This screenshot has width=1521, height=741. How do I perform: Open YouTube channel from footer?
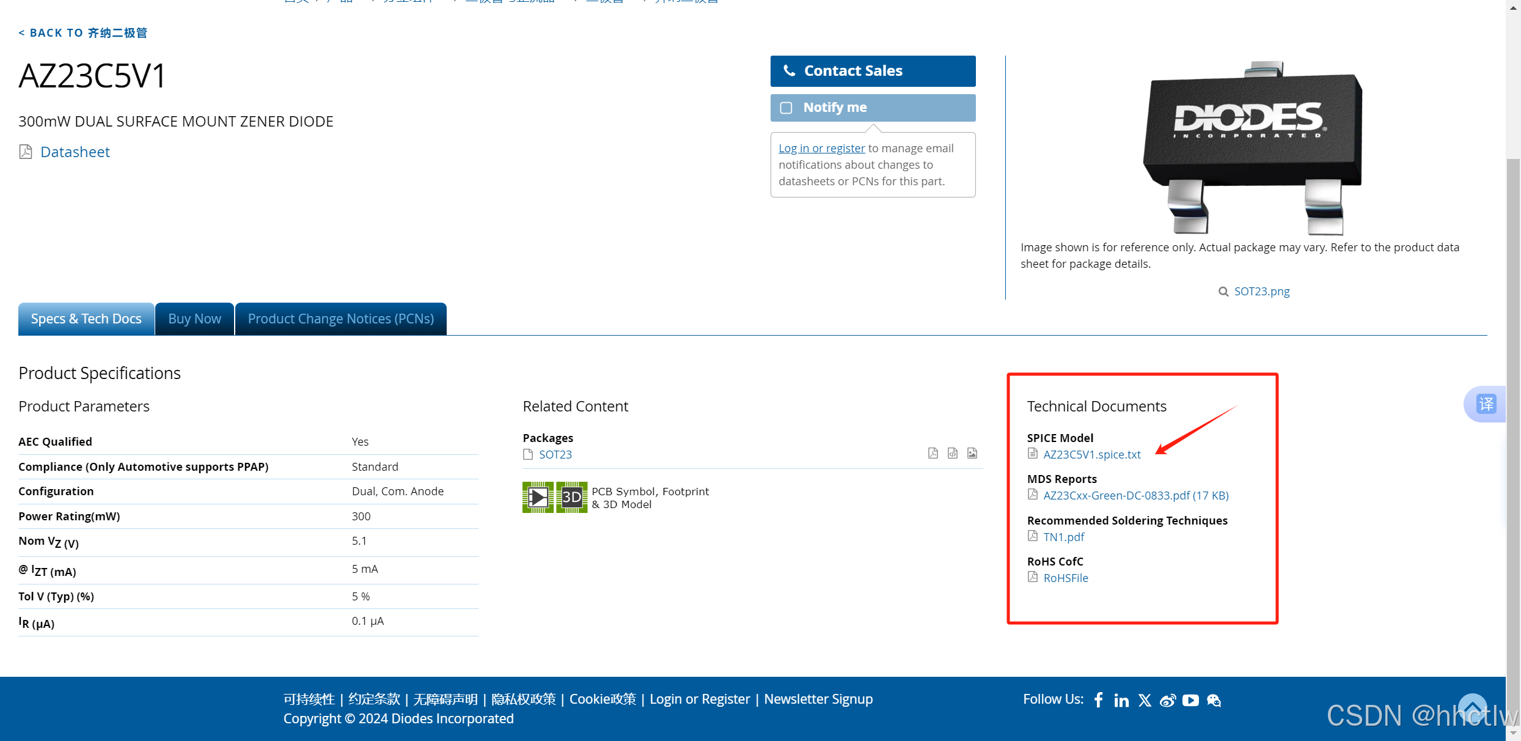tap(1190, 700)
